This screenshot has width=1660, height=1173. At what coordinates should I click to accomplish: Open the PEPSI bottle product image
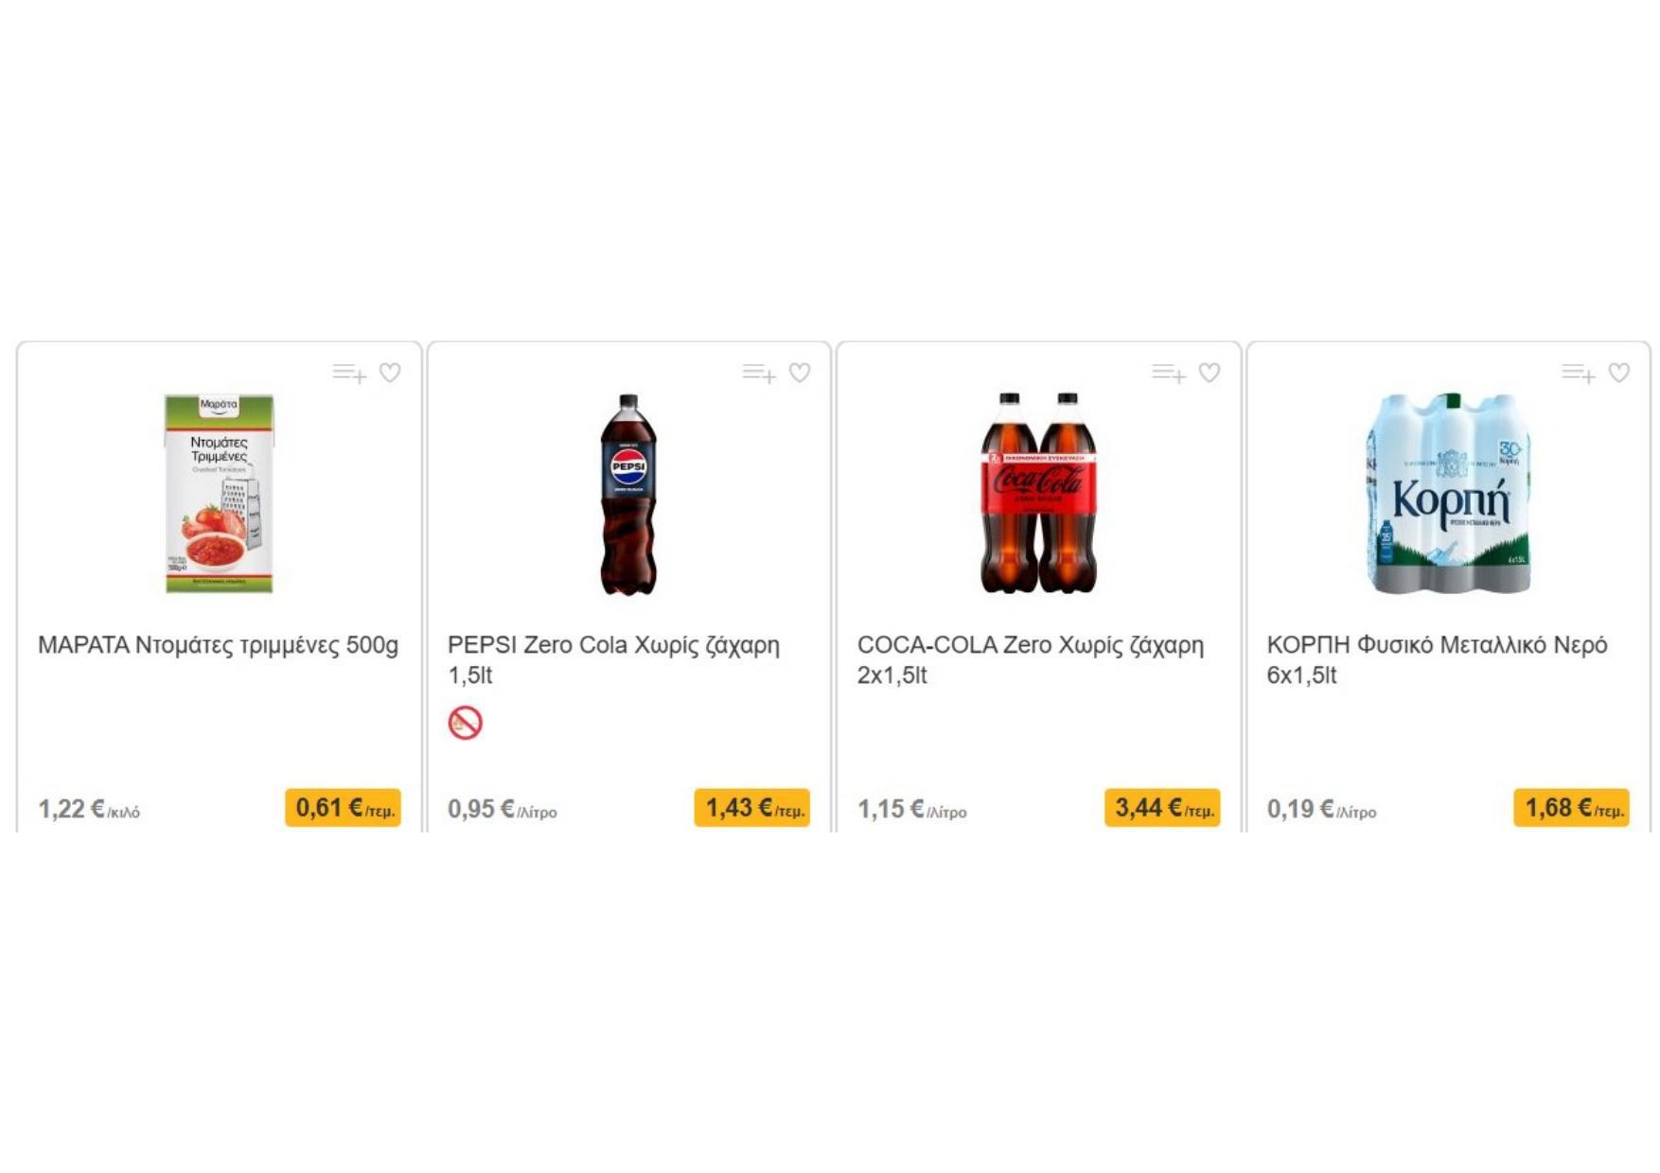click(628, 494)
